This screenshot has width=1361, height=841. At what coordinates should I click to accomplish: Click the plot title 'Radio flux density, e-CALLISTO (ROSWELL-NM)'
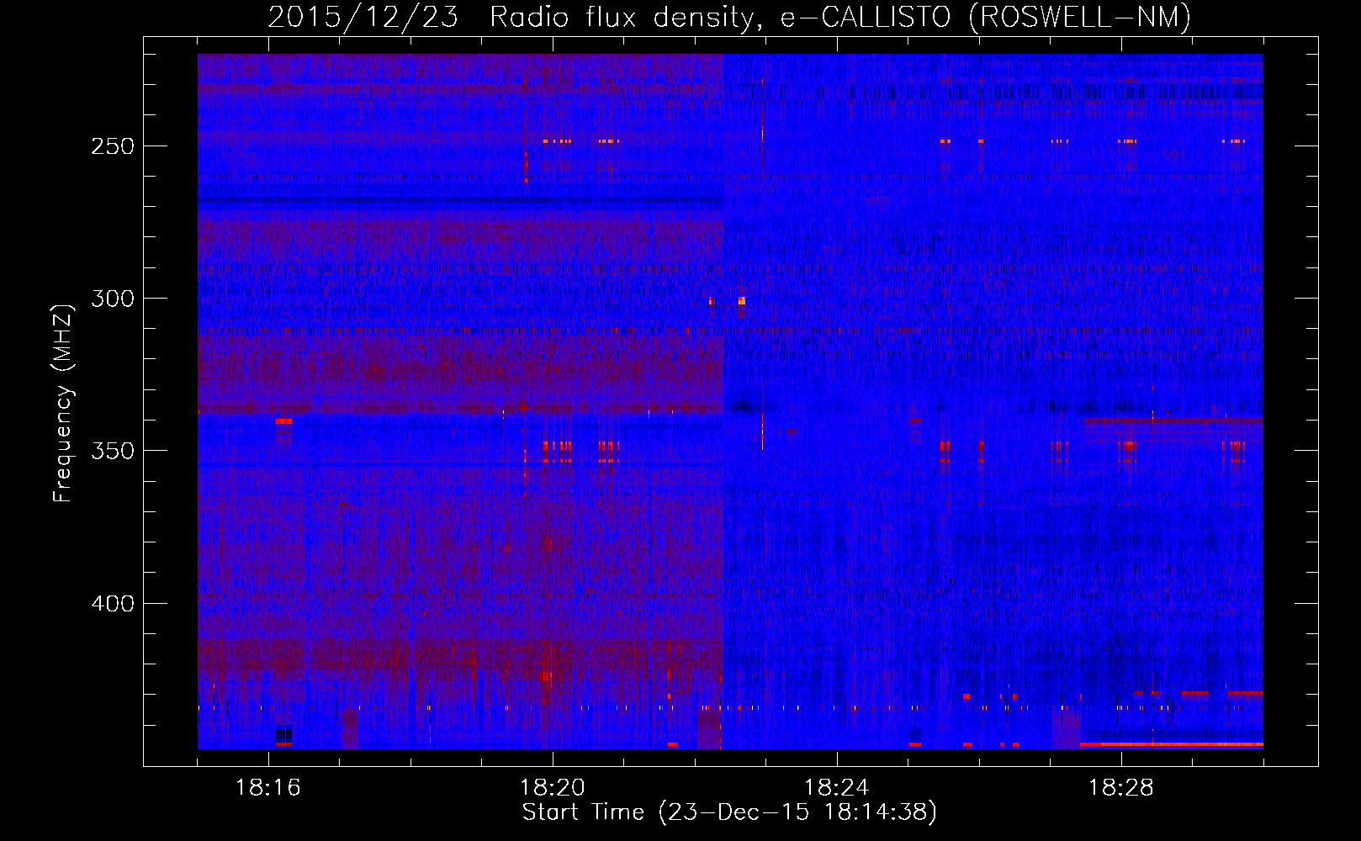tap(840, 17)
